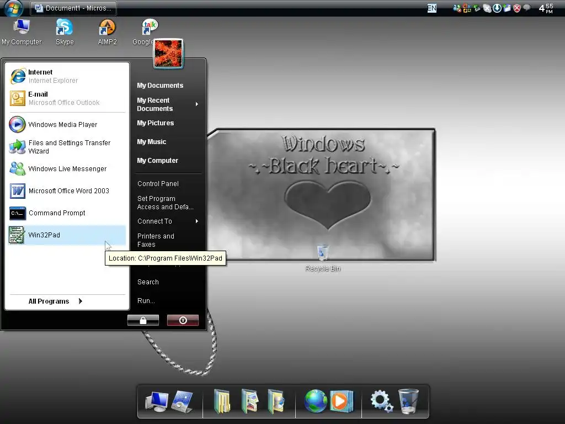Screen dimensions: 565x424
Task: Open the pictures folder icon in dock
Action: pos(250,401)
